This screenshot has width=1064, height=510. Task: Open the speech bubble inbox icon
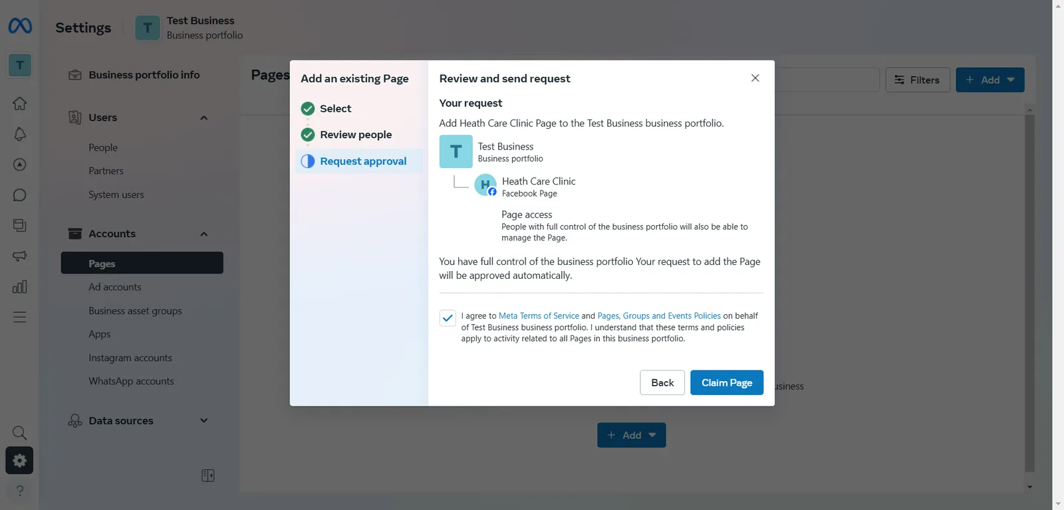[20, 195]
